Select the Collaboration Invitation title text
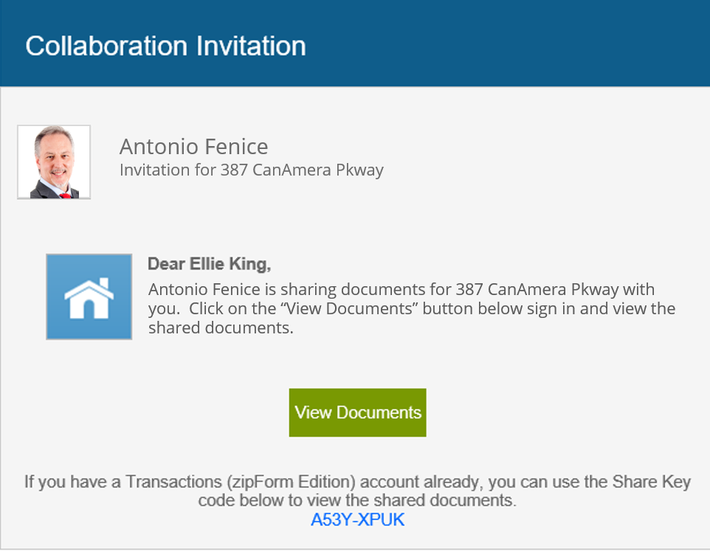 click(x=165, y=45)
